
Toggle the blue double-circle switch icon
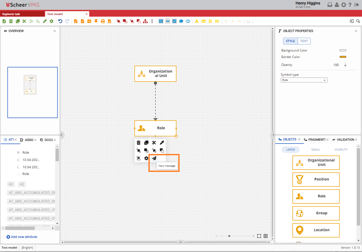188,21
